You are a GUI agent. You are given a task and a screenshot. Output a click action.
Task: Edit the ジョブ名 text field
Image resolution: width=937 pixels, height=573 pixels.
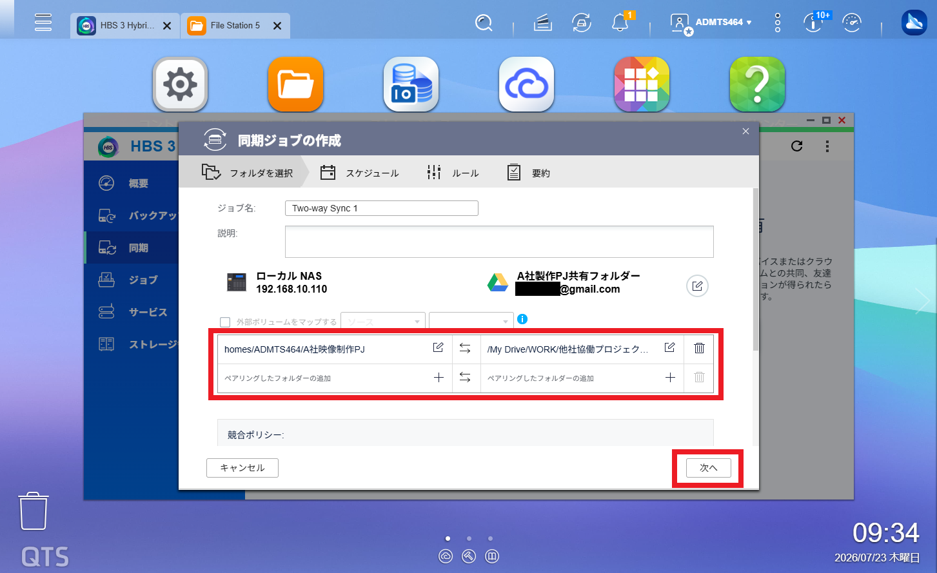pyautogui.click(x=382, y=208)
